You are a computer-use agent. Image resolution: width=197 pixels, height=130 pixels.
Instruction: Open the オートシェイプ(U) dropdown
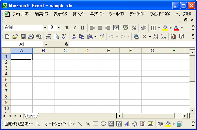pos(60,124)
